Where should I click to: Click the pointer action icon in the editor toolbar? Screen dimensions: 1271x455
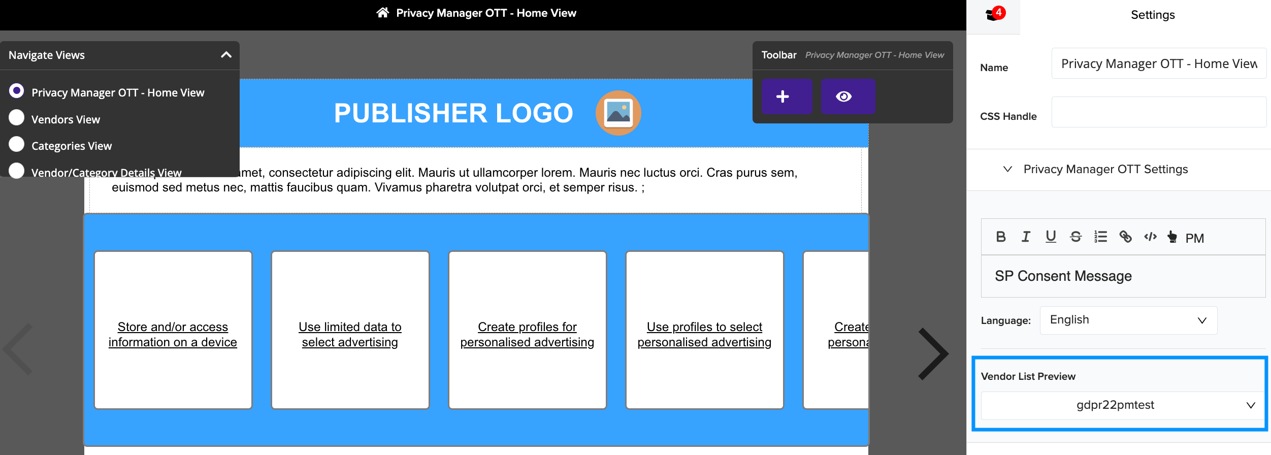point(1172,237)
